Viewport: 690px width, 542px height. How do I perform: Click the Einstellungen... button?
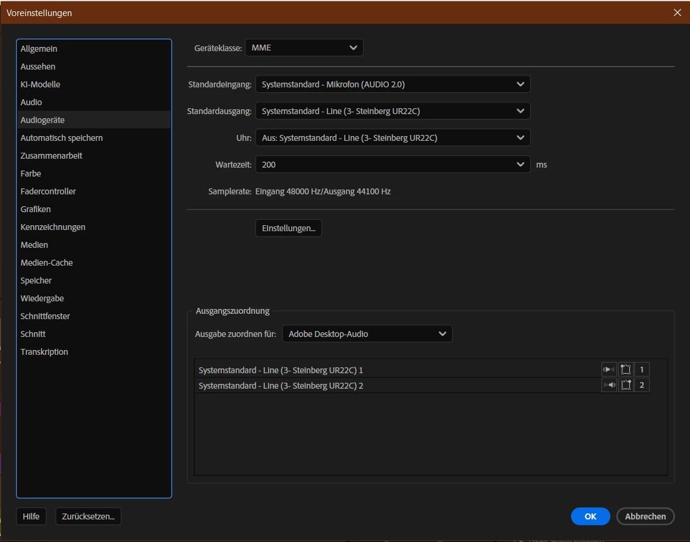point(289,228)
